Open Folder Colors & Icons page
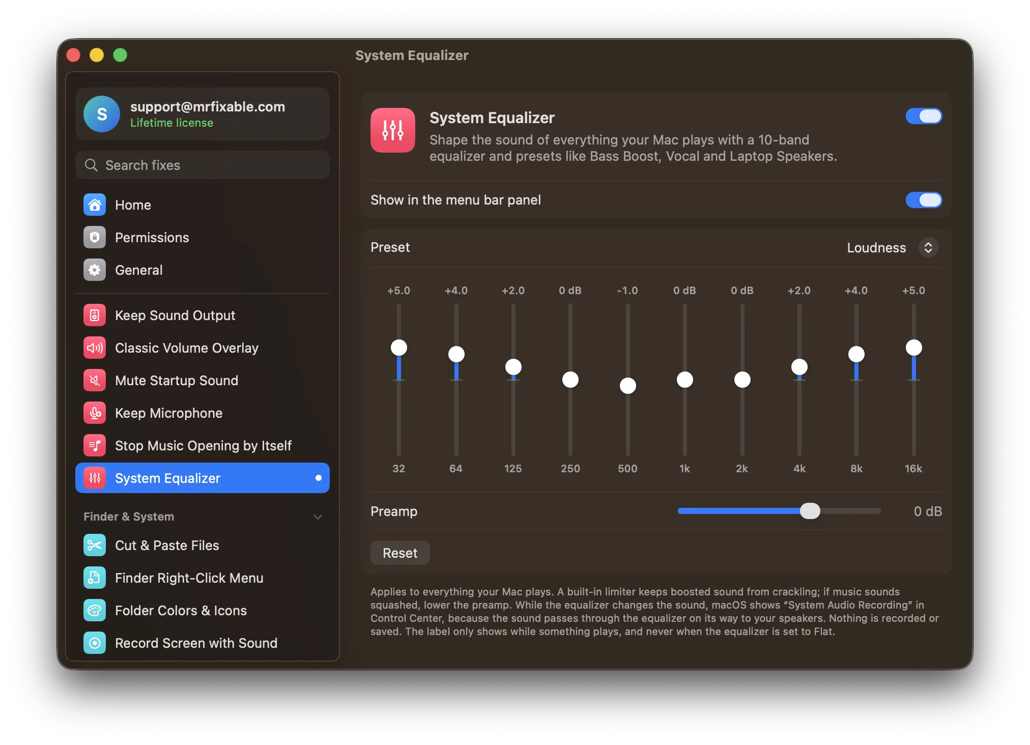This screenshot has width=1030, height=745. click(203, 610)
